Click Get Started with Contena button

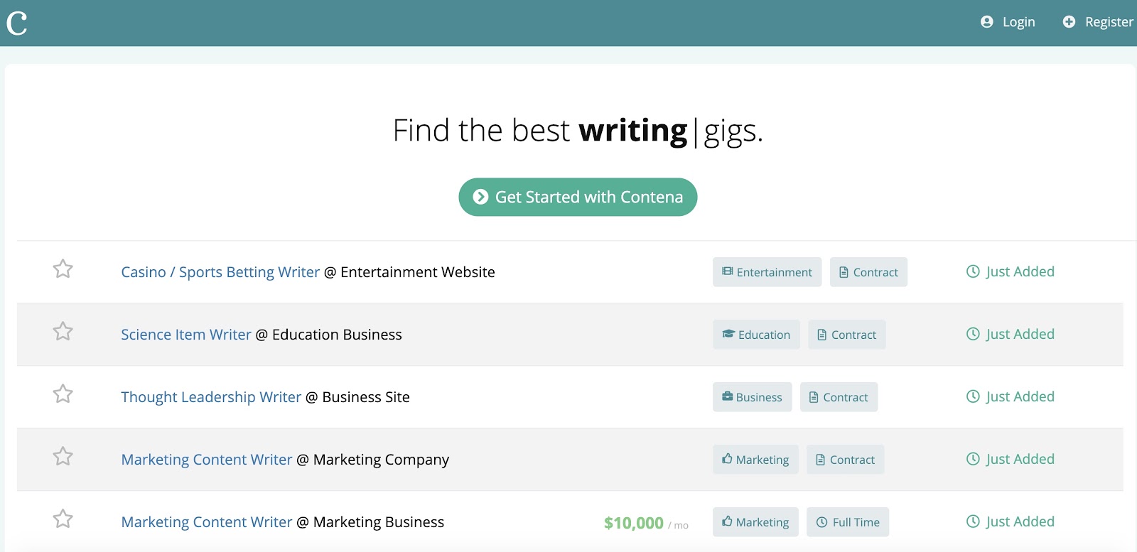[578, 197]
